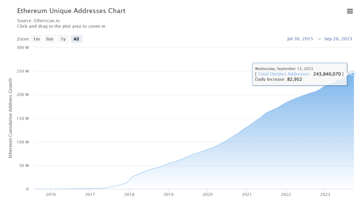Open the chart context menu hamburger icon
359x206 pixels.
point(350,11)
